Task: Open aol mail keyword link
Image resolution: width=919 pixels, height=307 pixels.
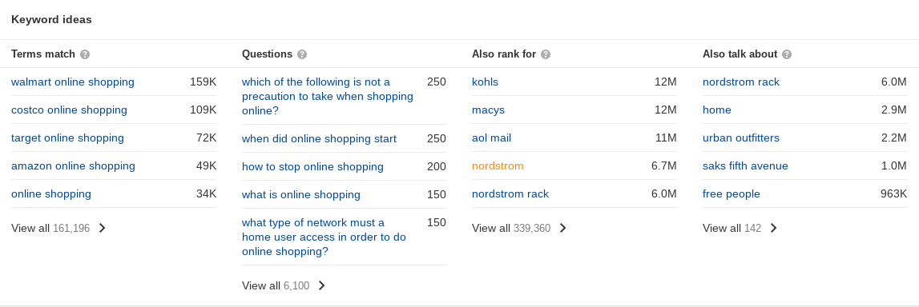Action: [492, 138]
